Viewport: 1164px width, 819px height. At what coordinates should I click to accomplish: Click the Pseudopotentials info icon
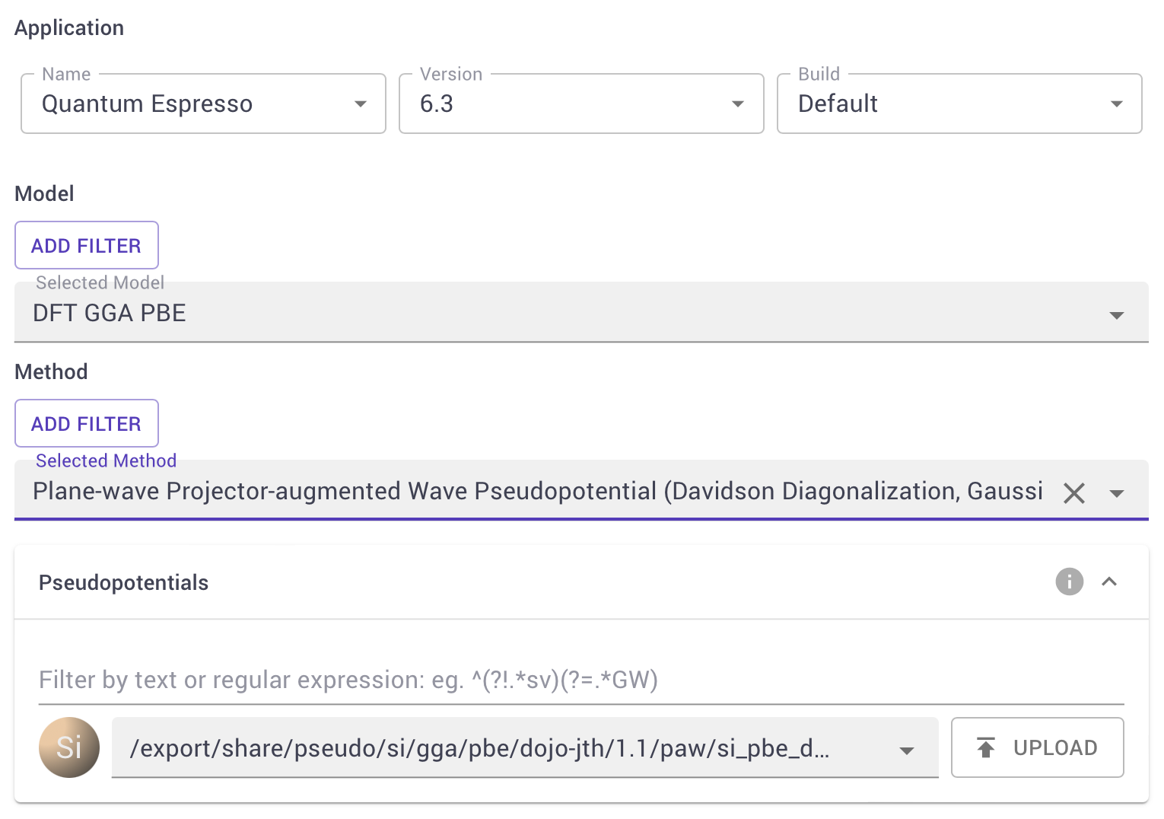coord(1069,582)
